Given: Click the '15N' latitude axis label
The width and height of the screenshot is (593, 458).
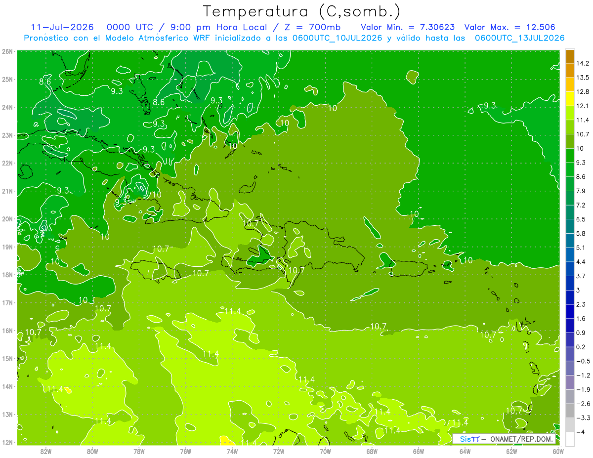Looking at the screenshot, I should coord(7,358).
